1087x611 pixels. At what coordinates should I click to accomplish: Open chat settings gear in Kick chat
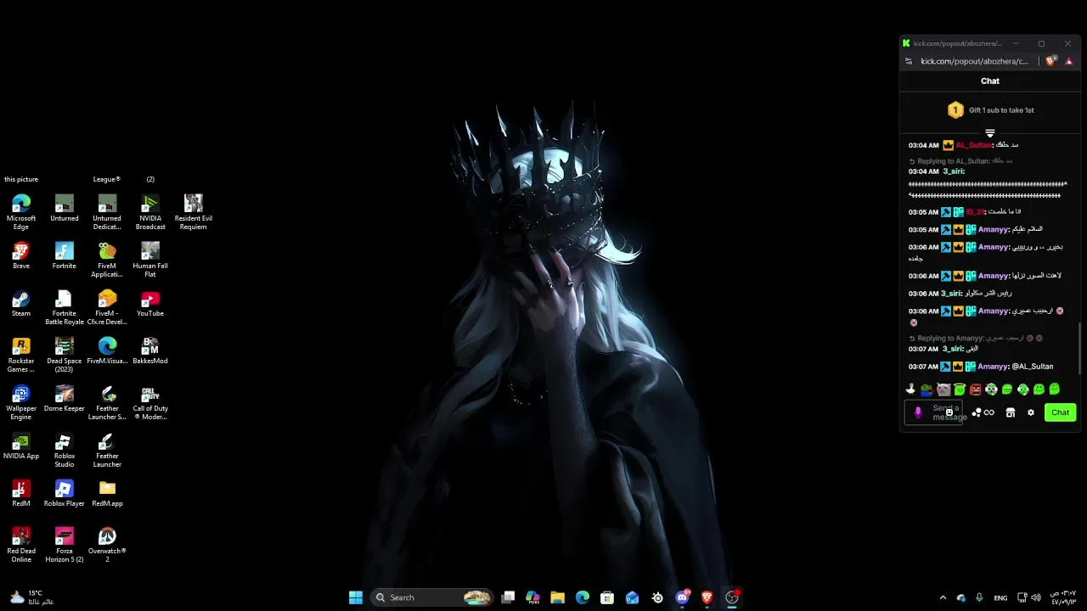coord(1031,412)
